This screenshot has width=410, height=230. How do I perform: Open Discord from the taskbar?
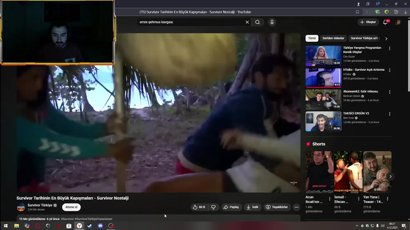[x=100, y=226]
